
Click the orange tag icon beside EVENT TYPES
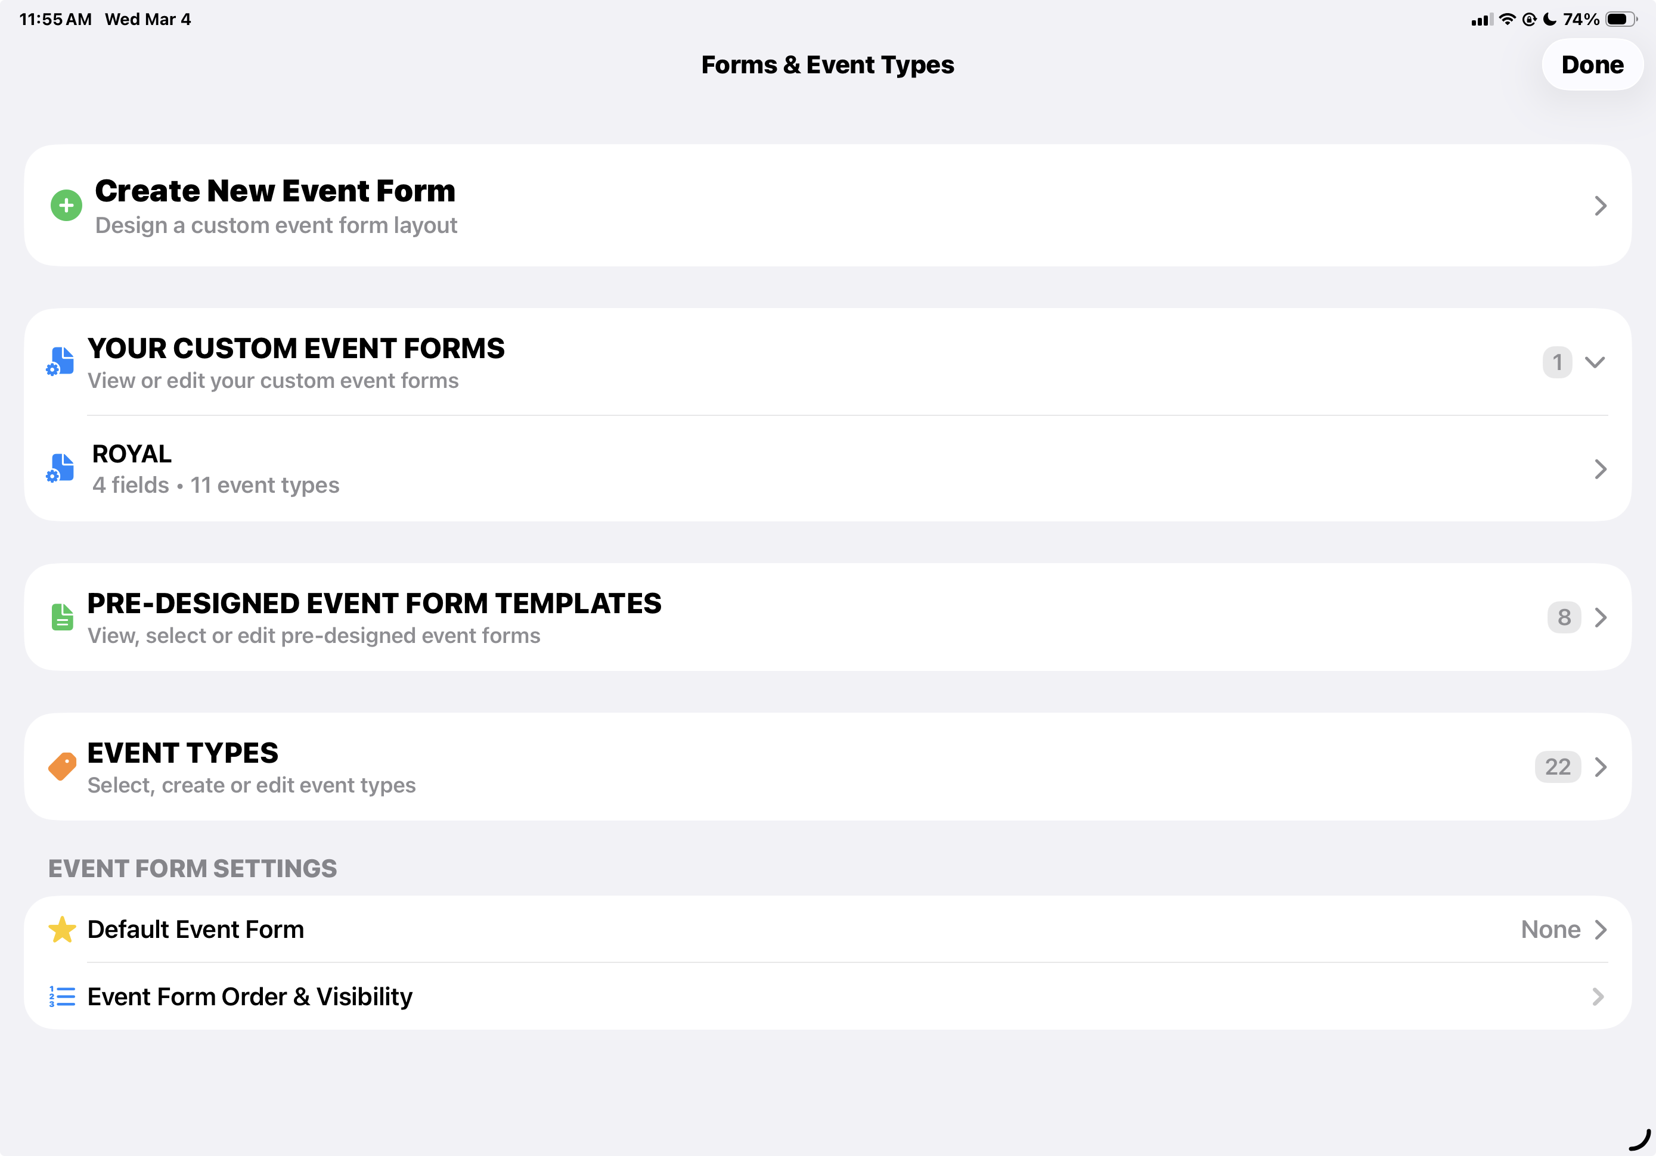(62, 766)
